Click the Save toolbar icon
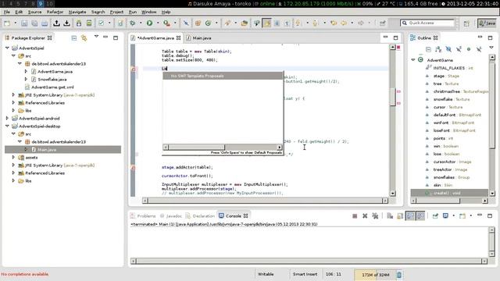This screenshot has height=281, width=500. click(x=24, y=23)
